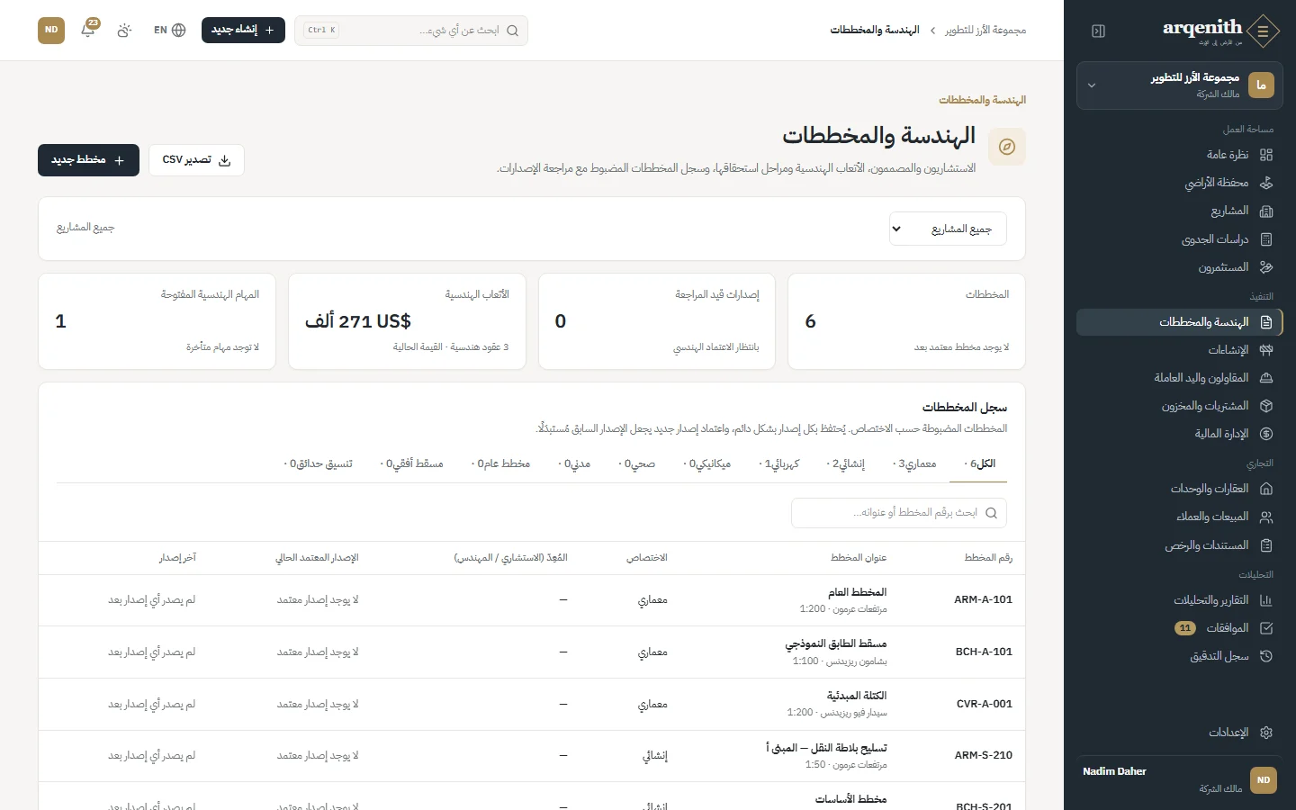Select مخطط عام 0 tab

tap(500, 464)
